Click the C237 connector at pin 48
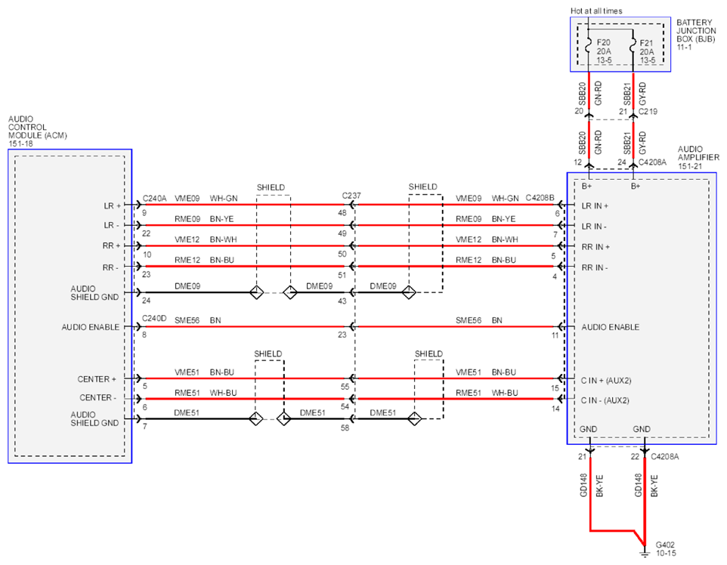Viewport: 727px width, 565px height. (x=352, y=205)
